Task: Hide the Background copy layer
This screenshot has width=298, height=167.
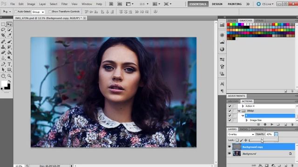Action: pos(230,147)
